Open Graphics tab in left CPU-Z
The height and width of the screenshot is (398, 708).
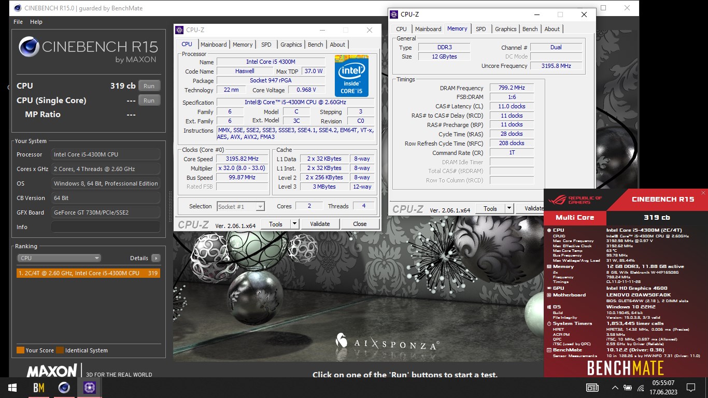[x=291, y=45]
